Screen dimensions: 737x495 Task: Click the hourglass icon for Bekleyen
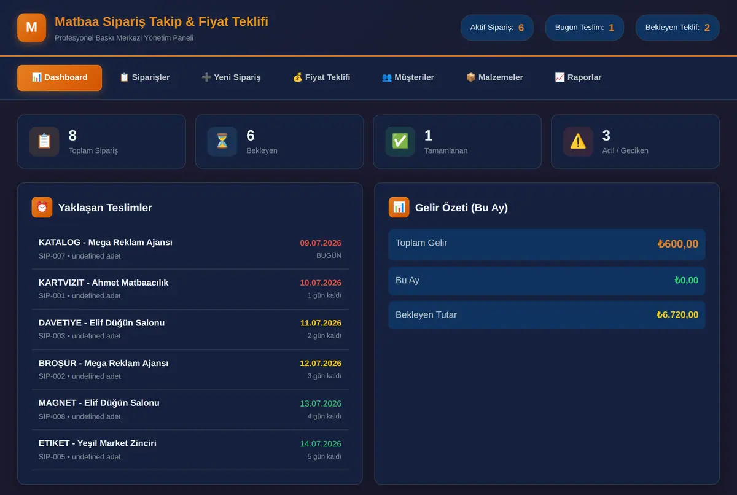point(222,141)
